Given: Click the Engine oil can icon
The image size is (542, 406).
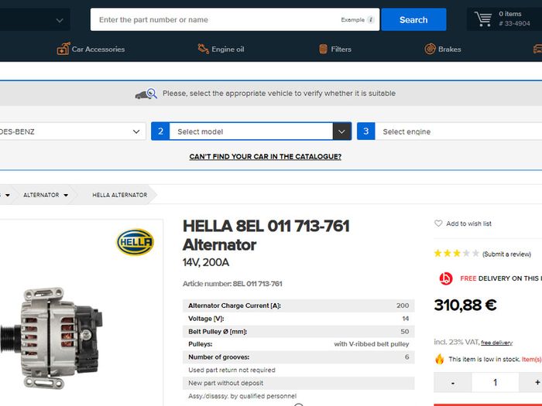Looking at the screenshot, I should click(203, 49).
